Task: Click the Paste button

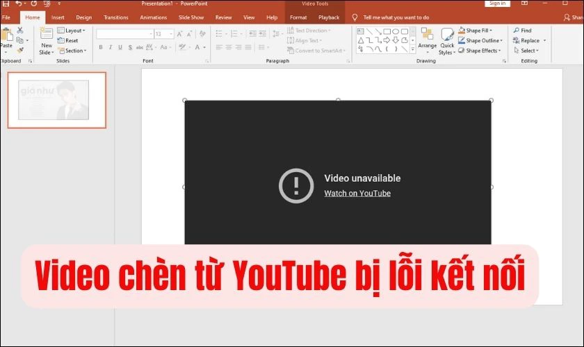Action: tap(6, 40)
